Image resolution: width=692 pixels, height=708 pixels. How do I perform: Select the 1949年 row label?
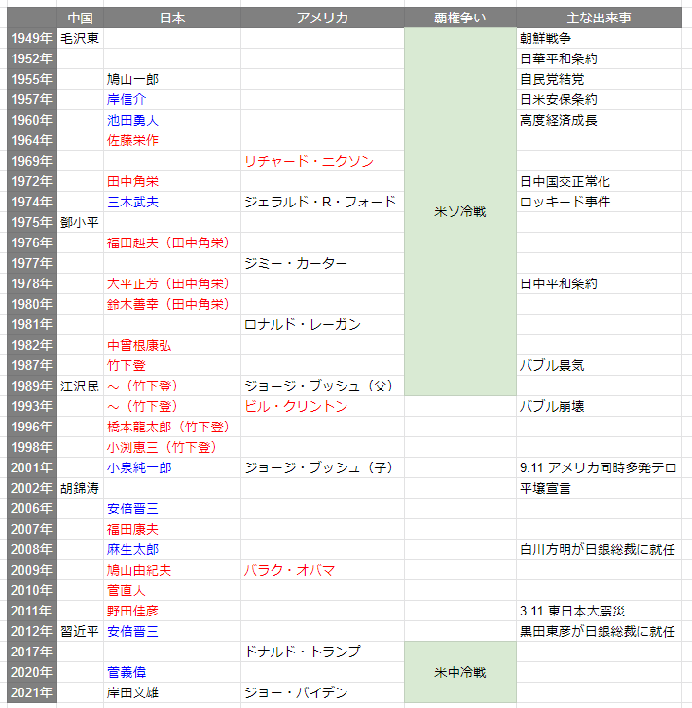[32, 38]
